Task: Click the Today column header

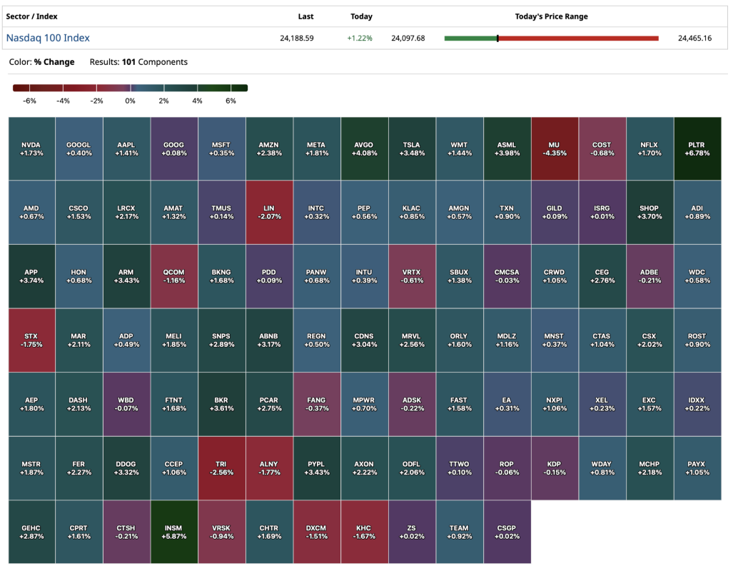Action: pos(361,16)
